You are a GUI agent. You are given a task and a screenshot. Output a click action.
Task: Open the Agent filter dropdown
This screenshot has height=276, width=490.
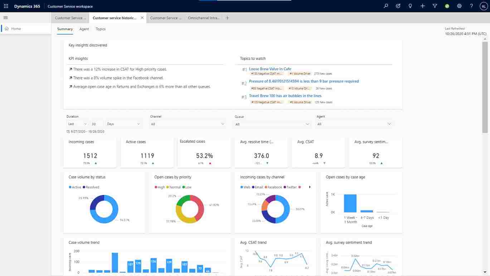[354, 124]
